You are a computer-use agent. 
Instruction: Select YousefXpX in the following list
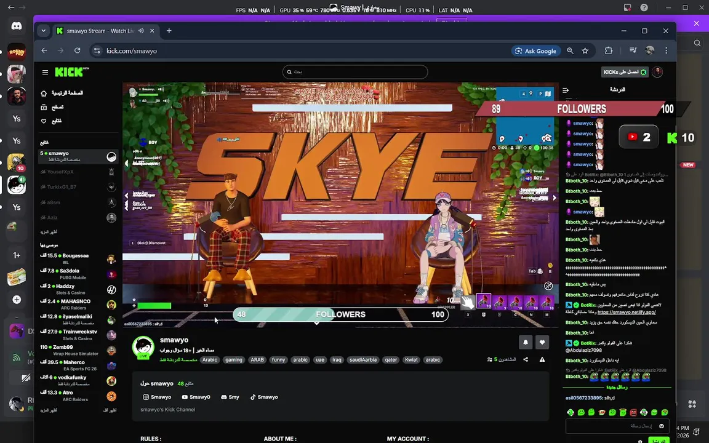tap(78, 172)
